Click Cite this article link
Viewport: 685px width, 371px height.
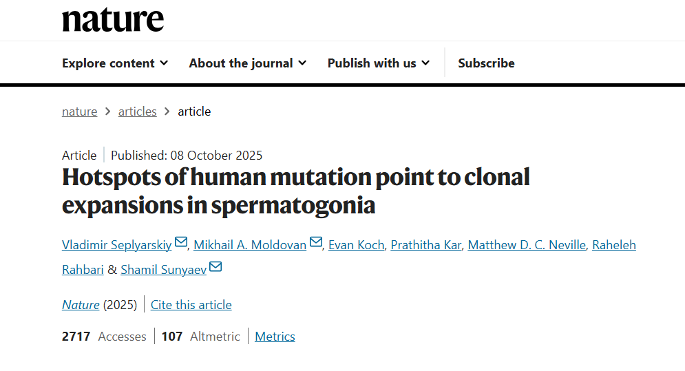[x=191, y=305]
